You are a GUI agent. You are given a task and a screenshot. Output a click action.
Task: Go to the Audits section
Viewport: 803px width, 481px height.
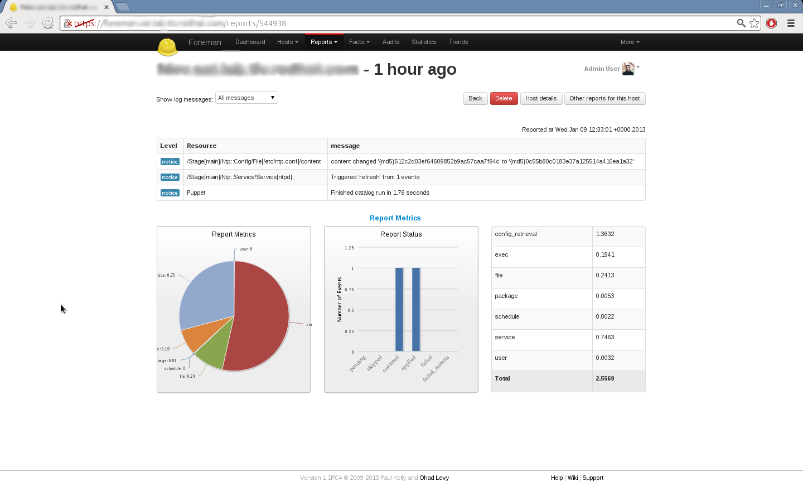[x=390, y=42]
